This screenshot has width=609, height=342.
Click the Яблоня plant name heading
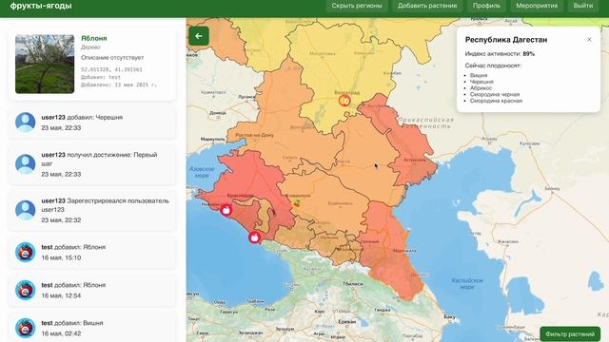click(93, 38)
